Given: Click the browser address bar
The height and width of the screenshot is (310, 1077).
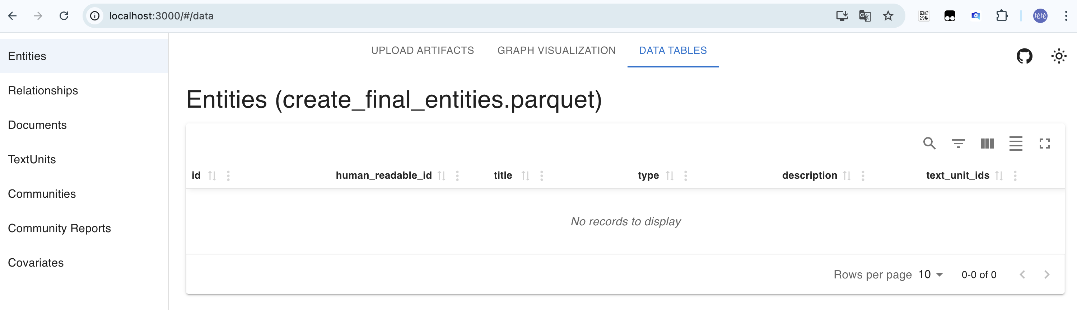Looking at the screenshot, I should click(x=418, y=16).
